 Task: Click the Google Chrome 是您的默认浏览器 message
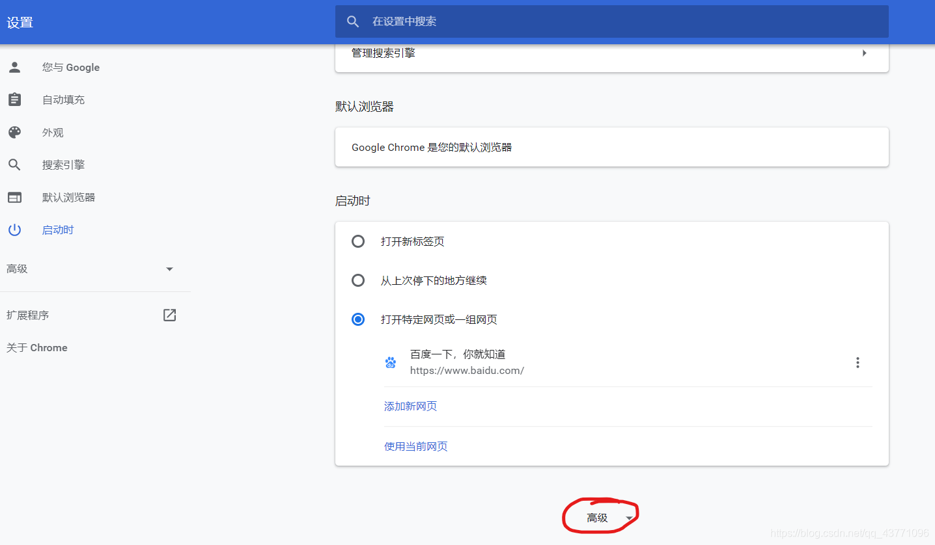432,147
